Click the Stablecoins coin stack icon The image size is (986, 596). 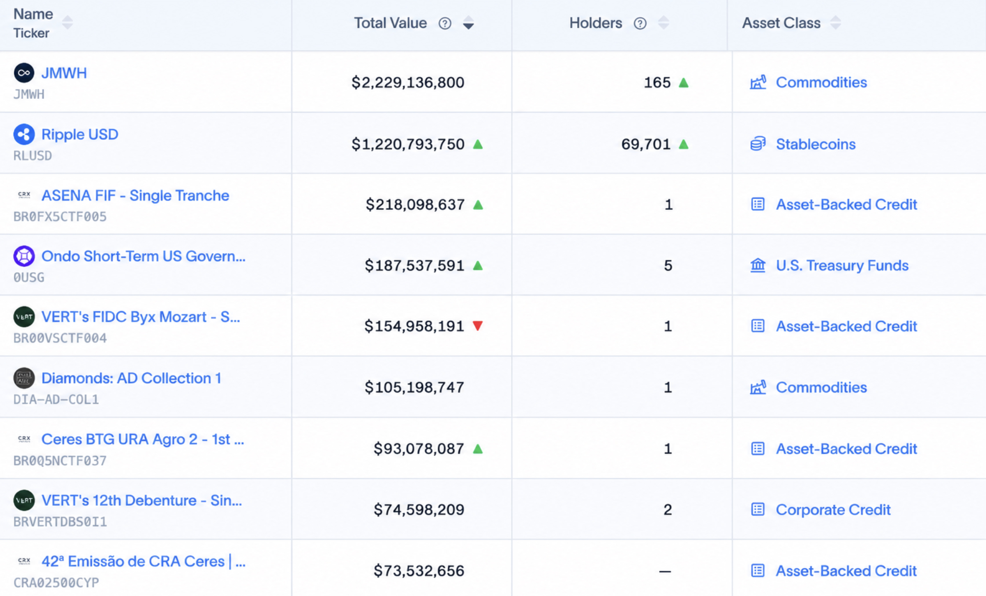point(758,144)
